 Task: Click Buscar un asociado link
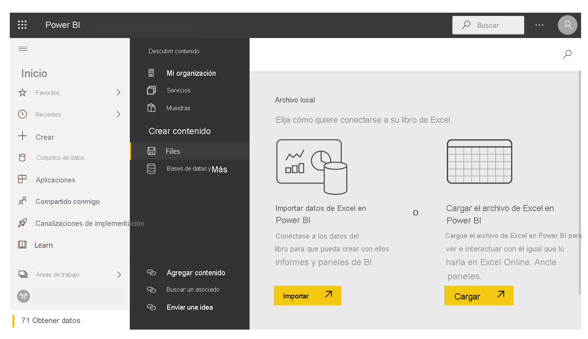coord(193,290)
